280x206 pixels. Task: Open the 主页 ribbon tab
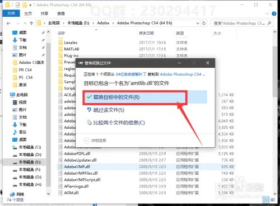pos(28,13)
